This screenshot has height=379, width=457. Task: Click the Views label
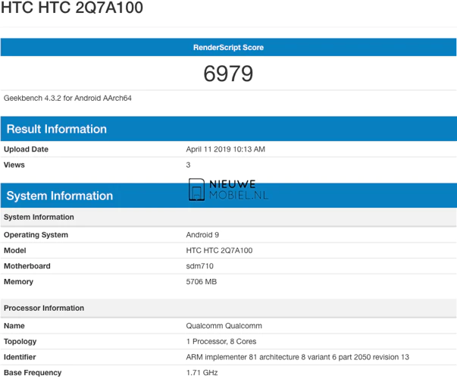tap(14, 165)
